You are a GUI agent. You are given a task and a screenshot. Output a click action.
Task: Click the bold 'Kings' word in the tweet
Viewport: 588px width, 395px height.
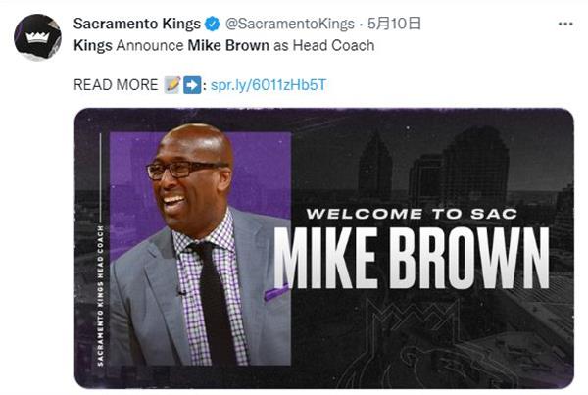pos(93,46)
